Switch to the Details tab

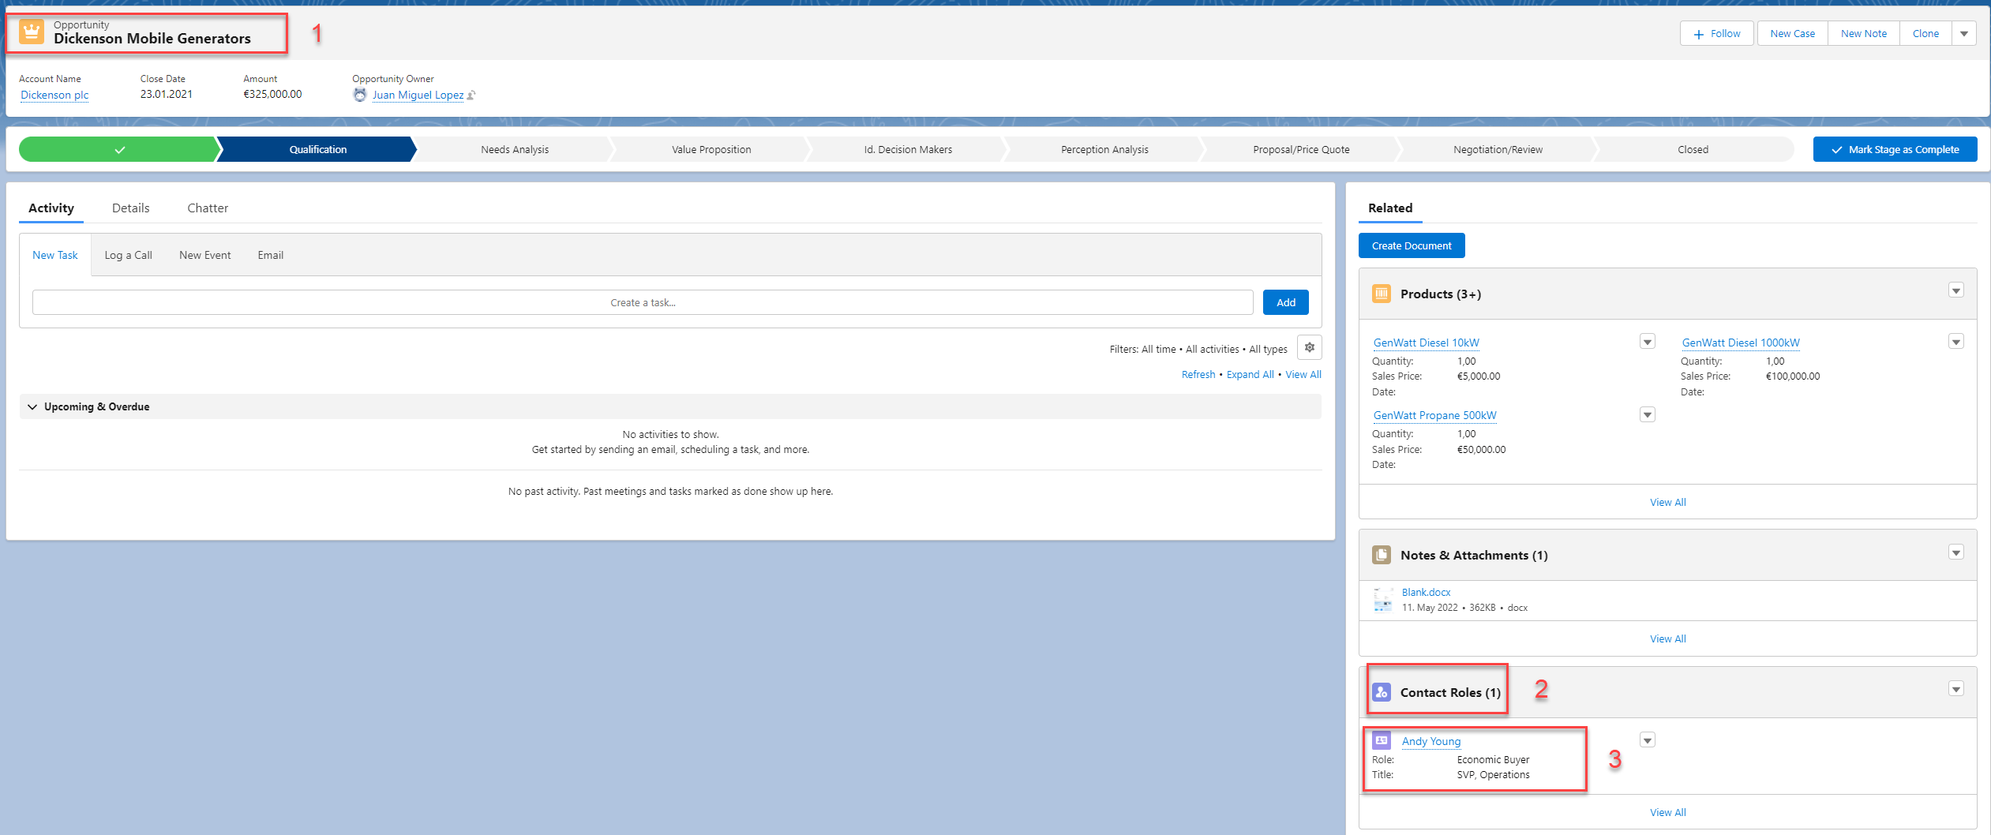coord(130,208)
